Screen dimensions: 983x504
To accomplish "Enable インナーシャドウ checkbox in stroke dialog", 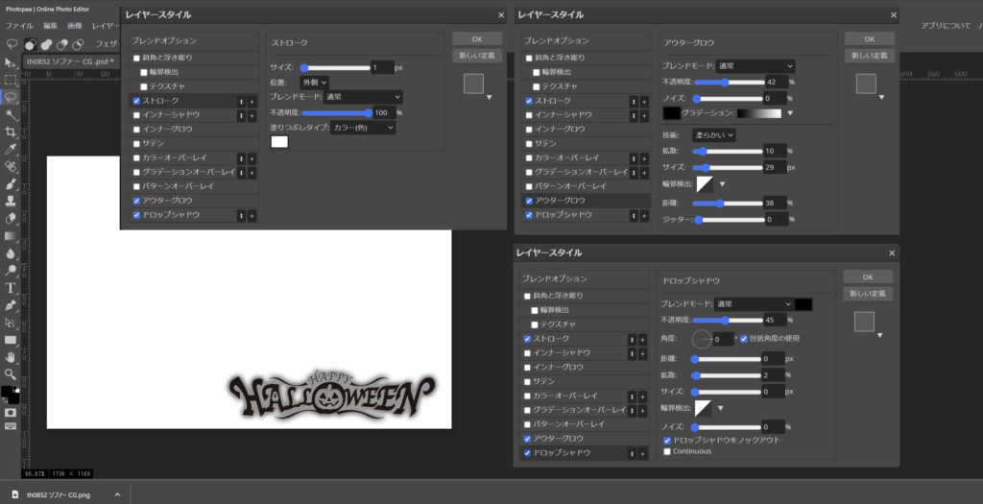I will tap(137, 114).
